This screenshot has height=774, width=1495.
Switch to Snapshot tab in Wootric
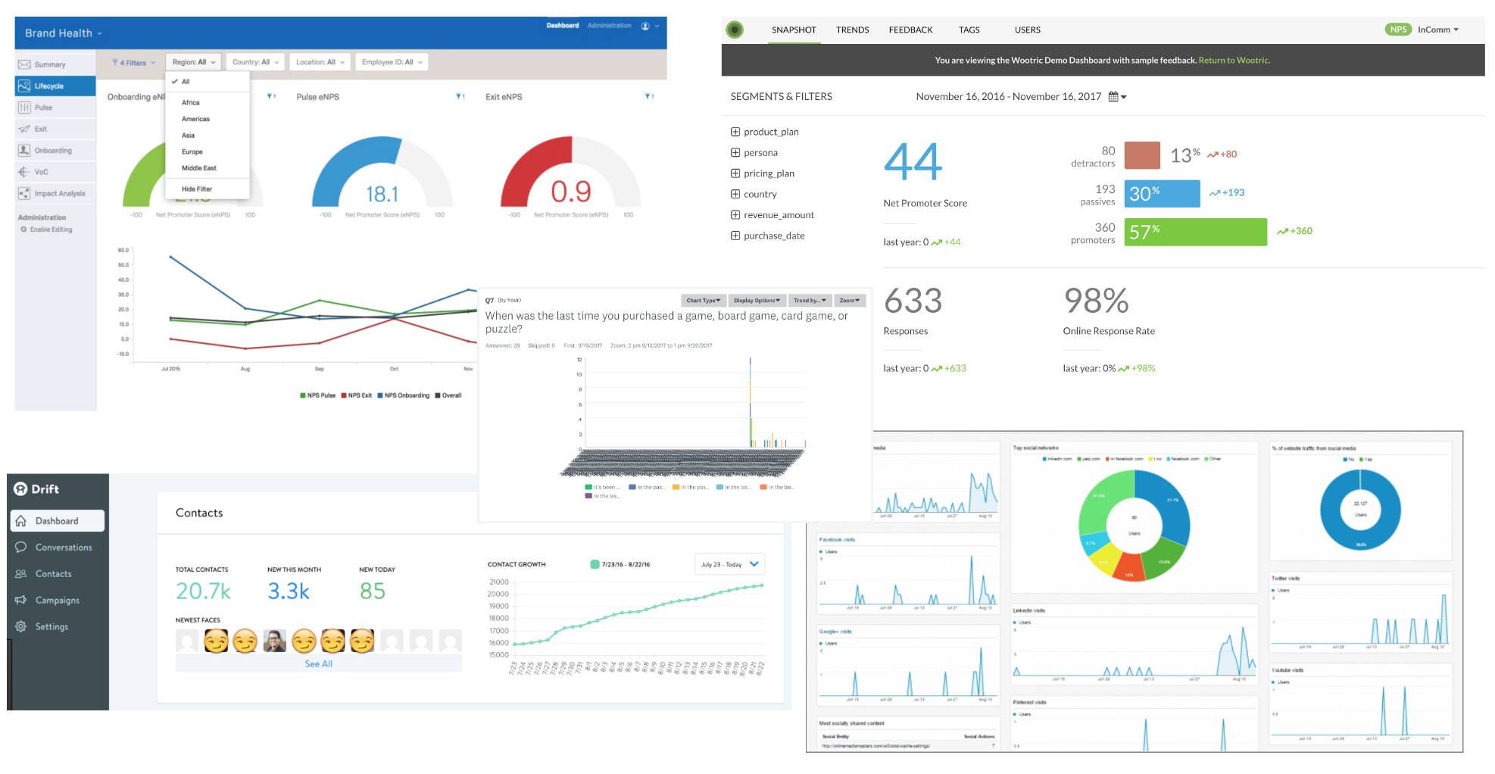pos(794,30)
